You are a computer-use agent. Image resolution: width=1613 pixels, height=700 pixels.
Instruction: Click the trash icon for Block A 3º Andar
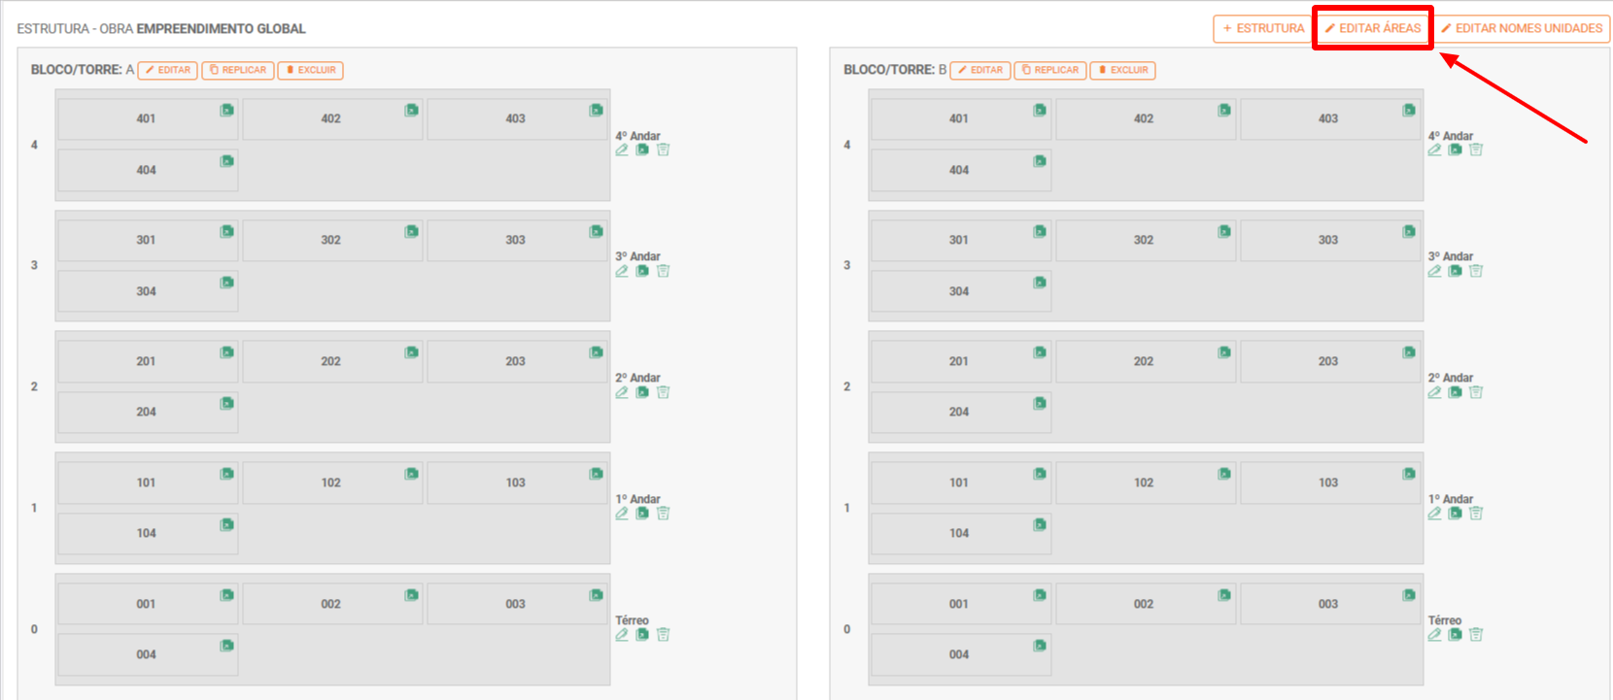click(x=663, y=271)
